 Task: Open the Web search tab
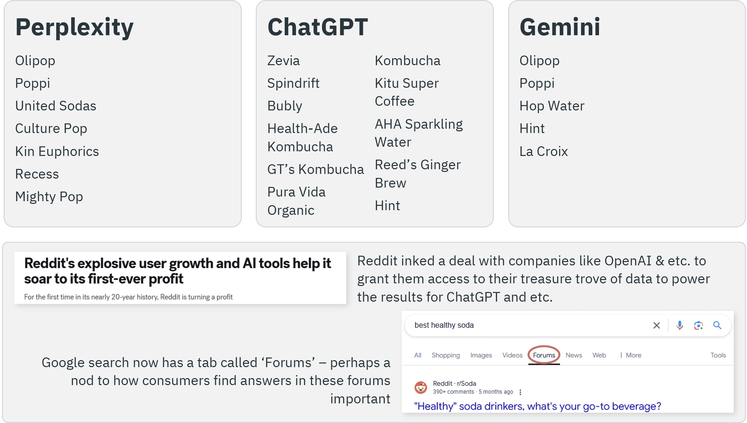tap(599, 355)
